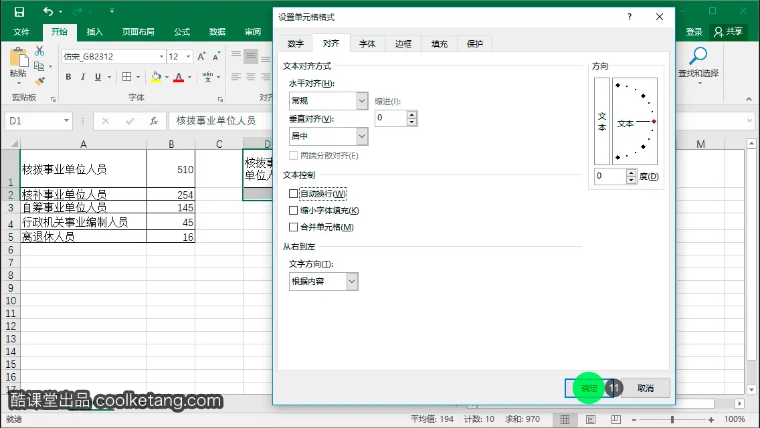Open the font name dropdown 仿宋_GB2312
Viewport: 760px width, 428px height.
click(x=161, y=56)
